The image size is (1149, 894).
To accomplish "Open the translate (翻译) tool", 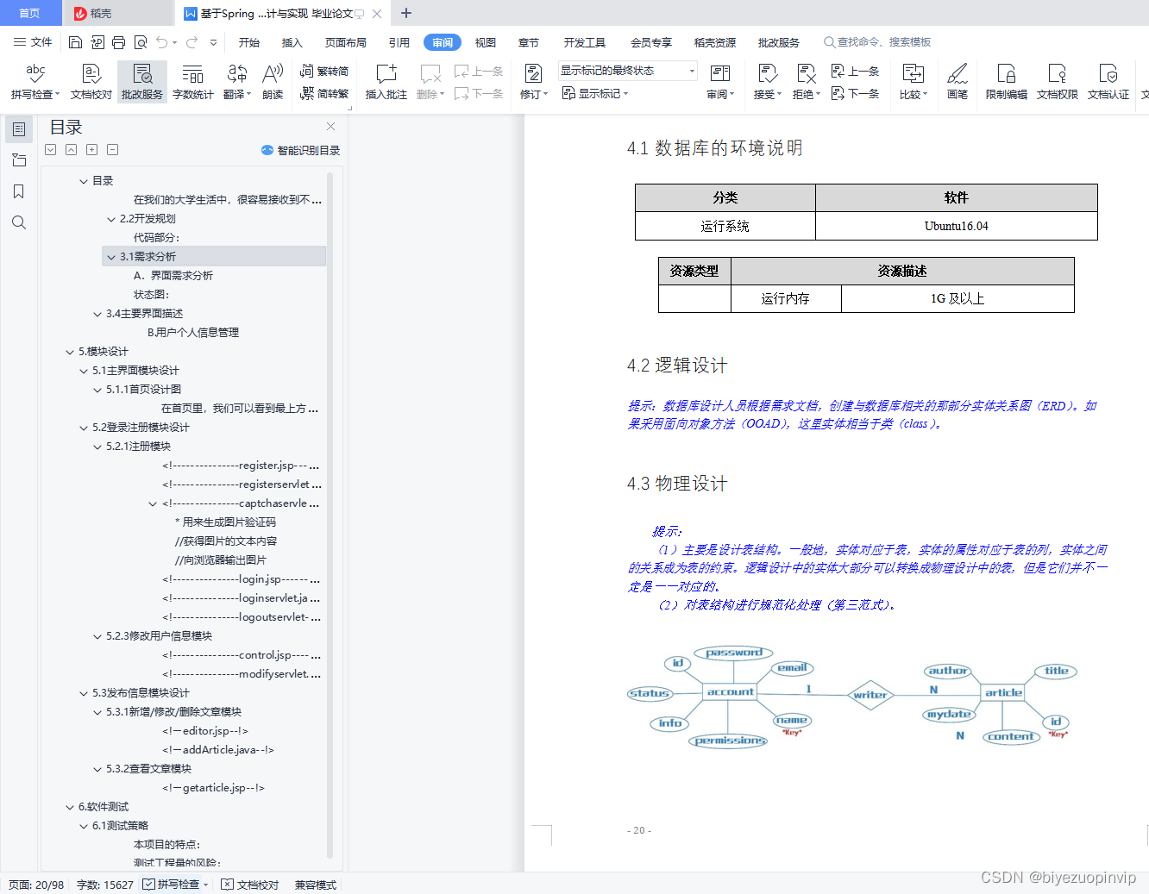I will (x=237, y=82).
